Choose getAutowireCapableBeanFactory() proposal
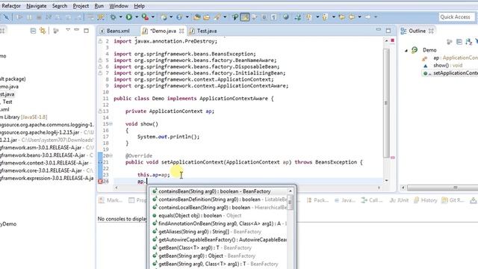 (x=220, y=240)
